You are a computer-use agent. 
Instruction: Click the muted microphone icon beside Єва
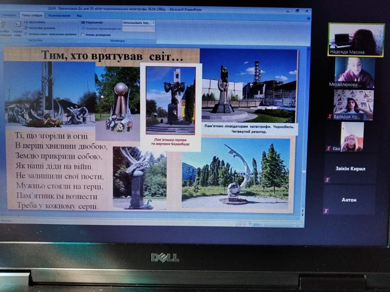click(x=329, y=149)
